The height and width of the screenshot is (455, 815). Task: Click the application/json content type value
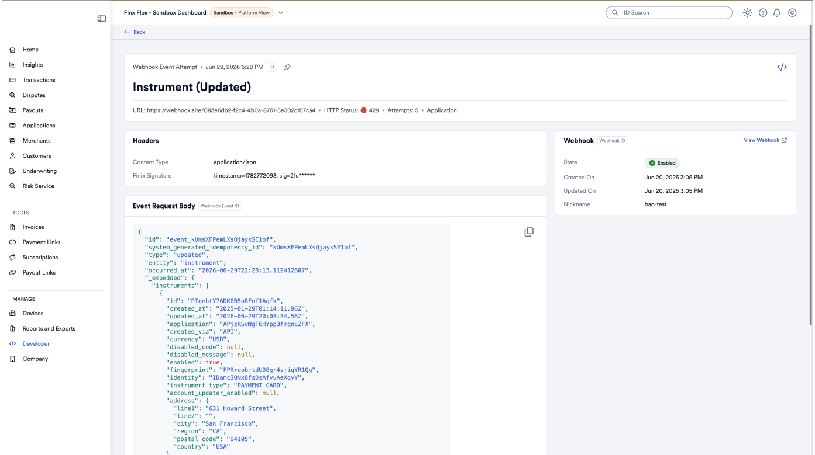click(x=235, y=162)
